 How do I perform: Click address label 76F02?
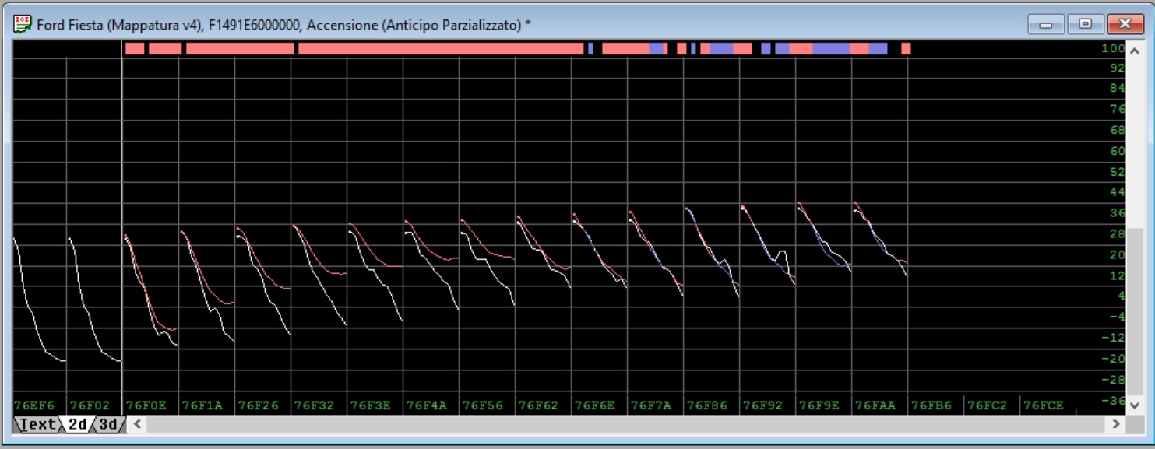(x=90, y=405)
